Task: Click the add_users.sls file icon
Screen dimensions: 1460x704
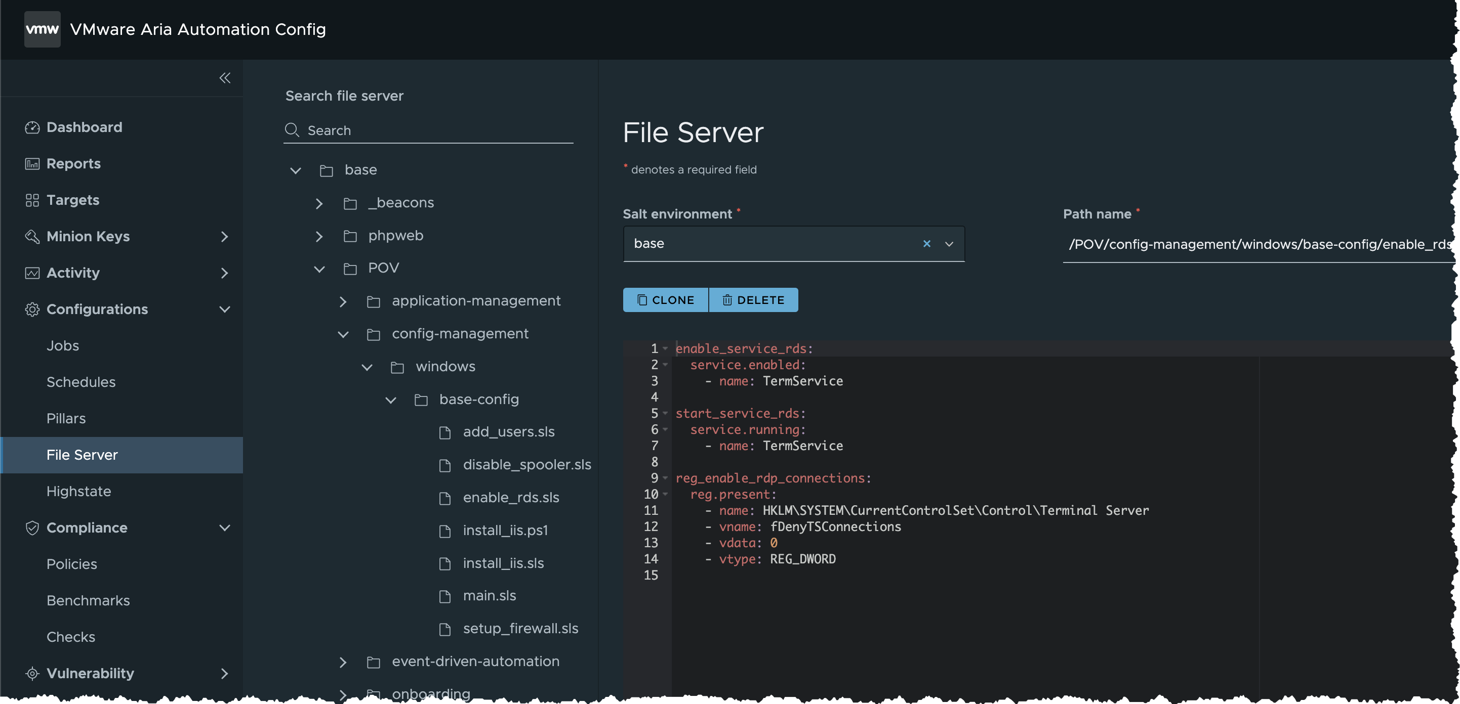Action: 445,433
